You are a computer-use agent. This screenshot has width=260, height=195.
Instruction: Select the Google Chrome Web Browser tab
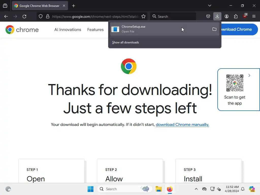coord(40,6)
